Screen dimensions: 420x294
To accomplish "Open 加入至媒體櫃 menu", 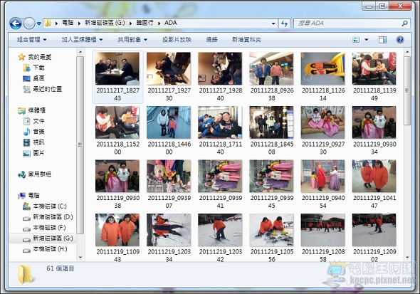I will tap(82, 40).
